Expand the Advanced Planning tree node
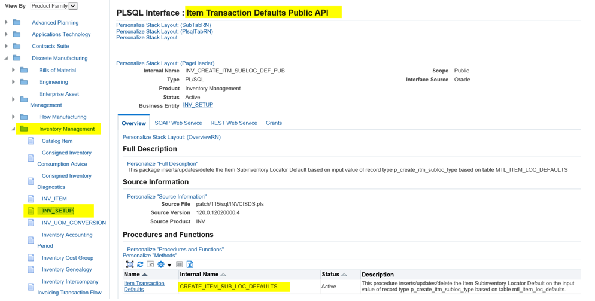This screenshot has width=595, height=301. (x=7, y=23)
